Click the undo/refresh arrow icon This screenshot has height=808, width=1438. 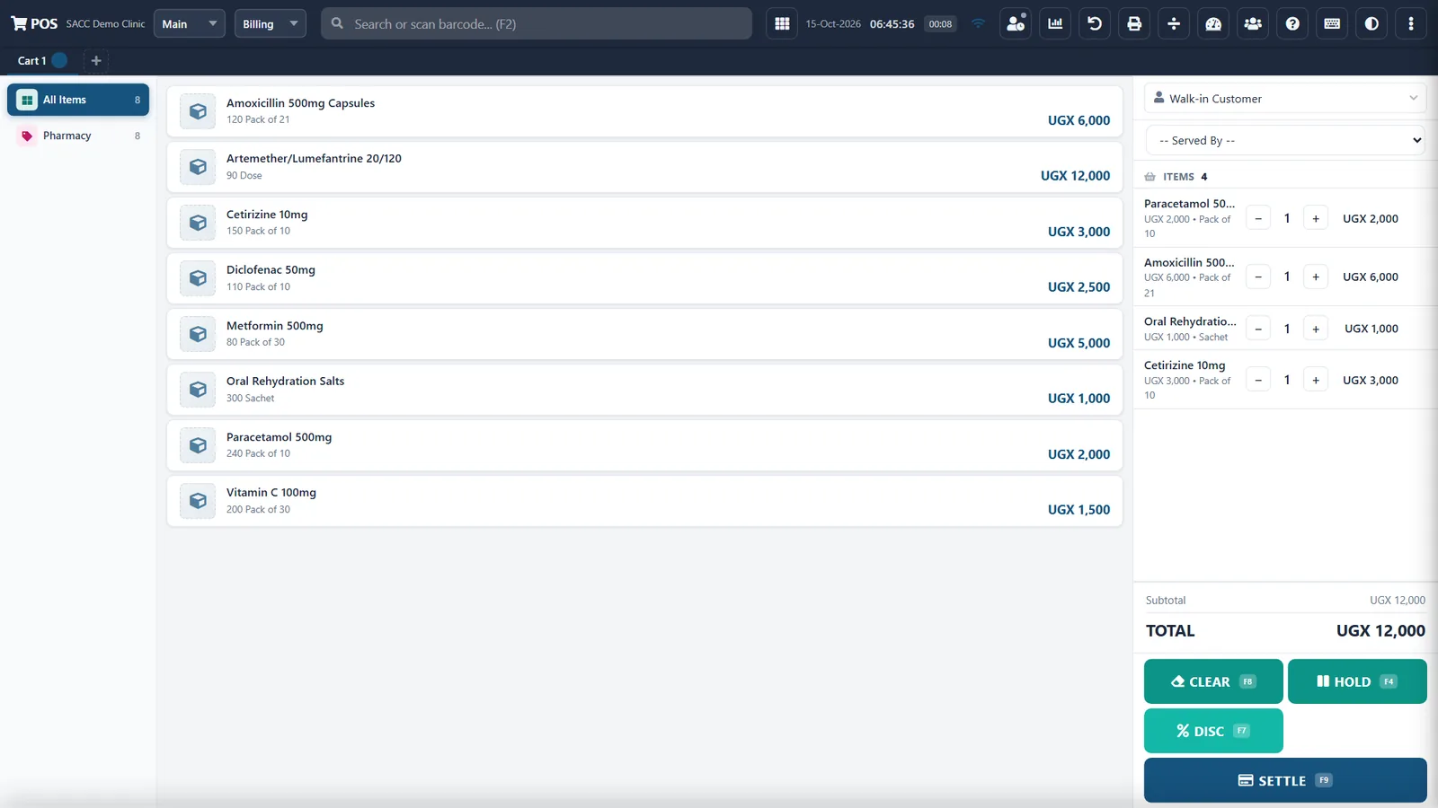1095,24
